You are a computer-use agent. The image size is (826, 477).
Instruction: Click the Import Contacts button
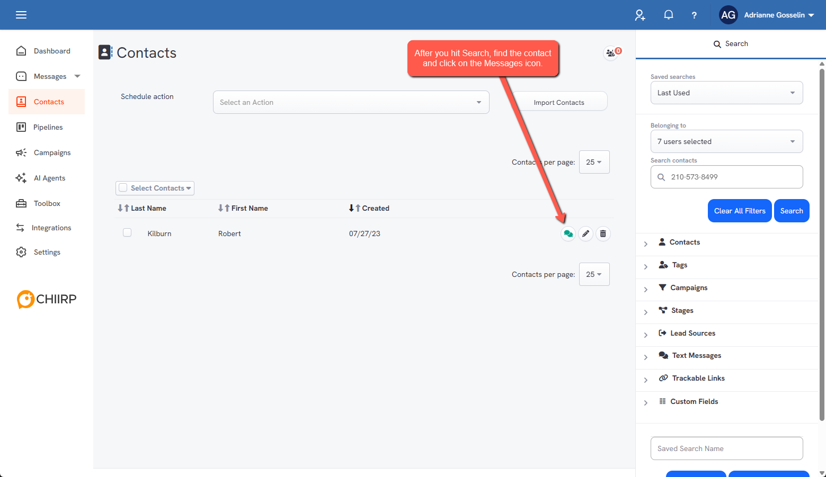pyautogui.click(x=559, y=102)
